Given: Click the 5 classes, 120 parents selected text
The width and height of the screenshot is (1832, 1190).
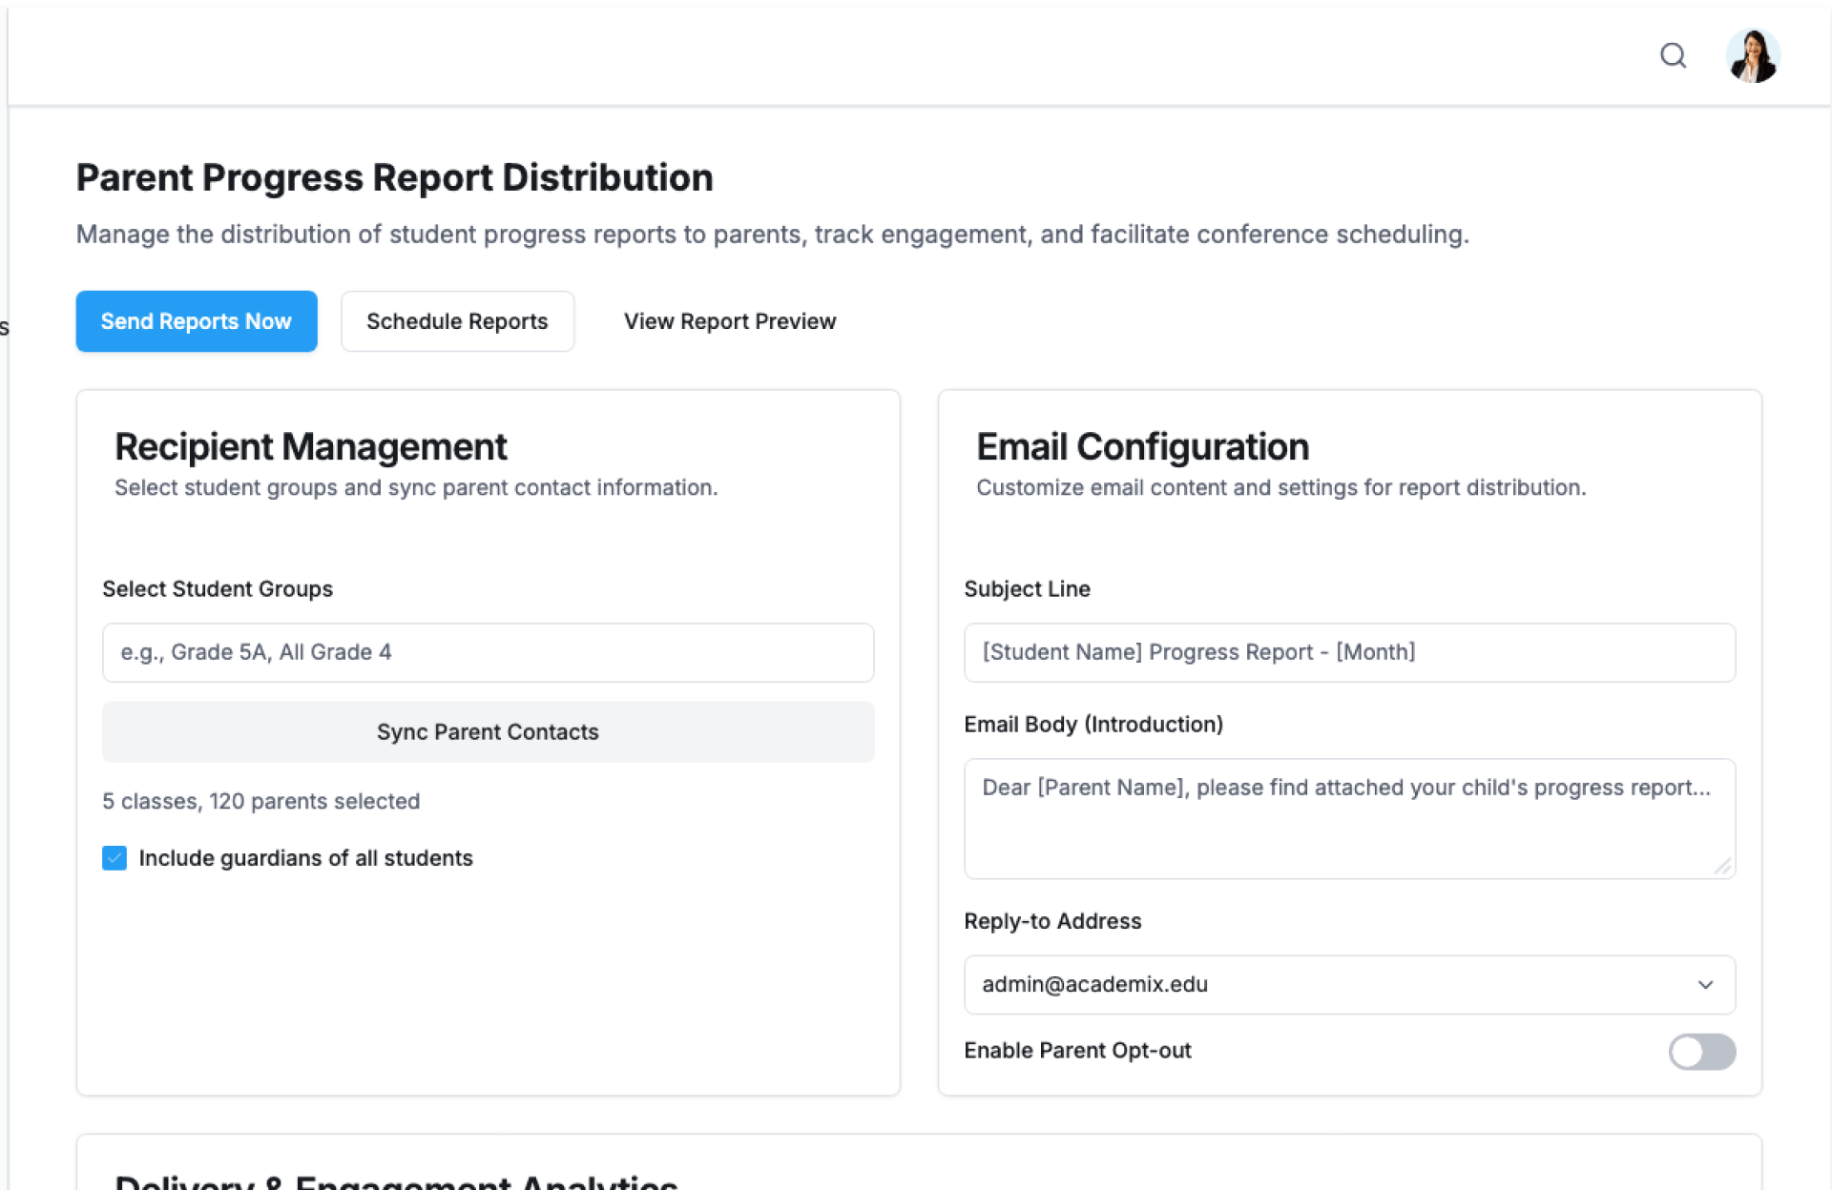Looking at the screenshot, I should click(260, 801).
